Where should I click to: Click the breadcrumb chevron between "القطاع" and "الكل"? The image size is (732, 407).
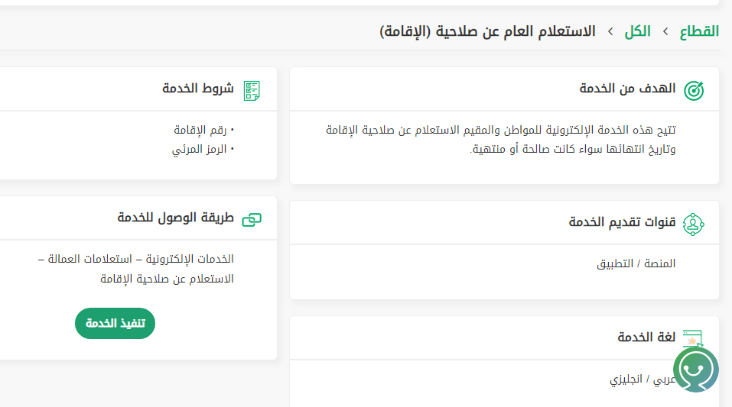click(x=665, y=32)
